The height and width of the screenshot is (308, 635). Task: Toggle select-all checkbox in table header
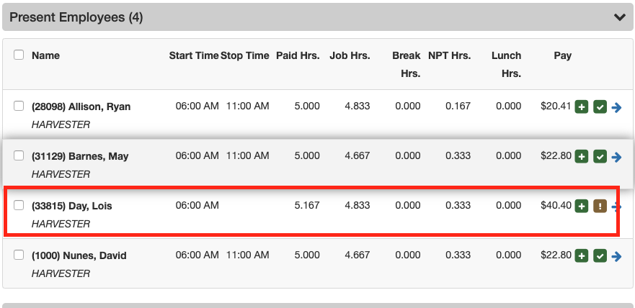click(x=19, y=55)
